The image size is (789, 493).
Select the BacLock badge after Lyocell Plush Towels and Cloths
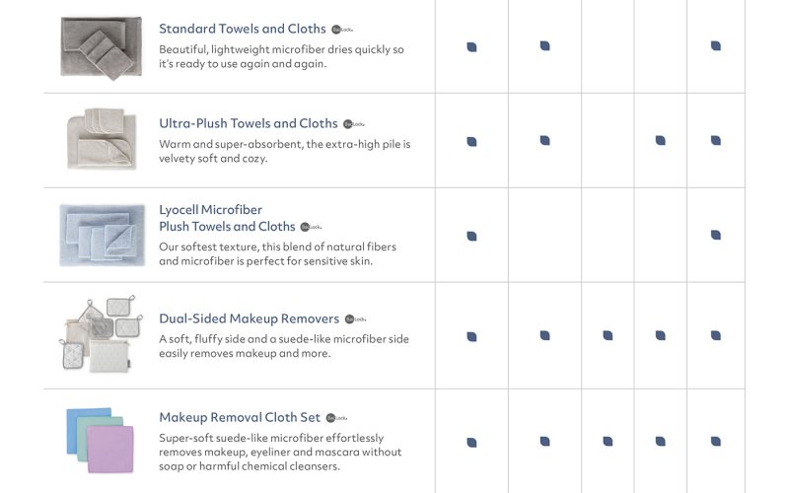coord(310,227)
